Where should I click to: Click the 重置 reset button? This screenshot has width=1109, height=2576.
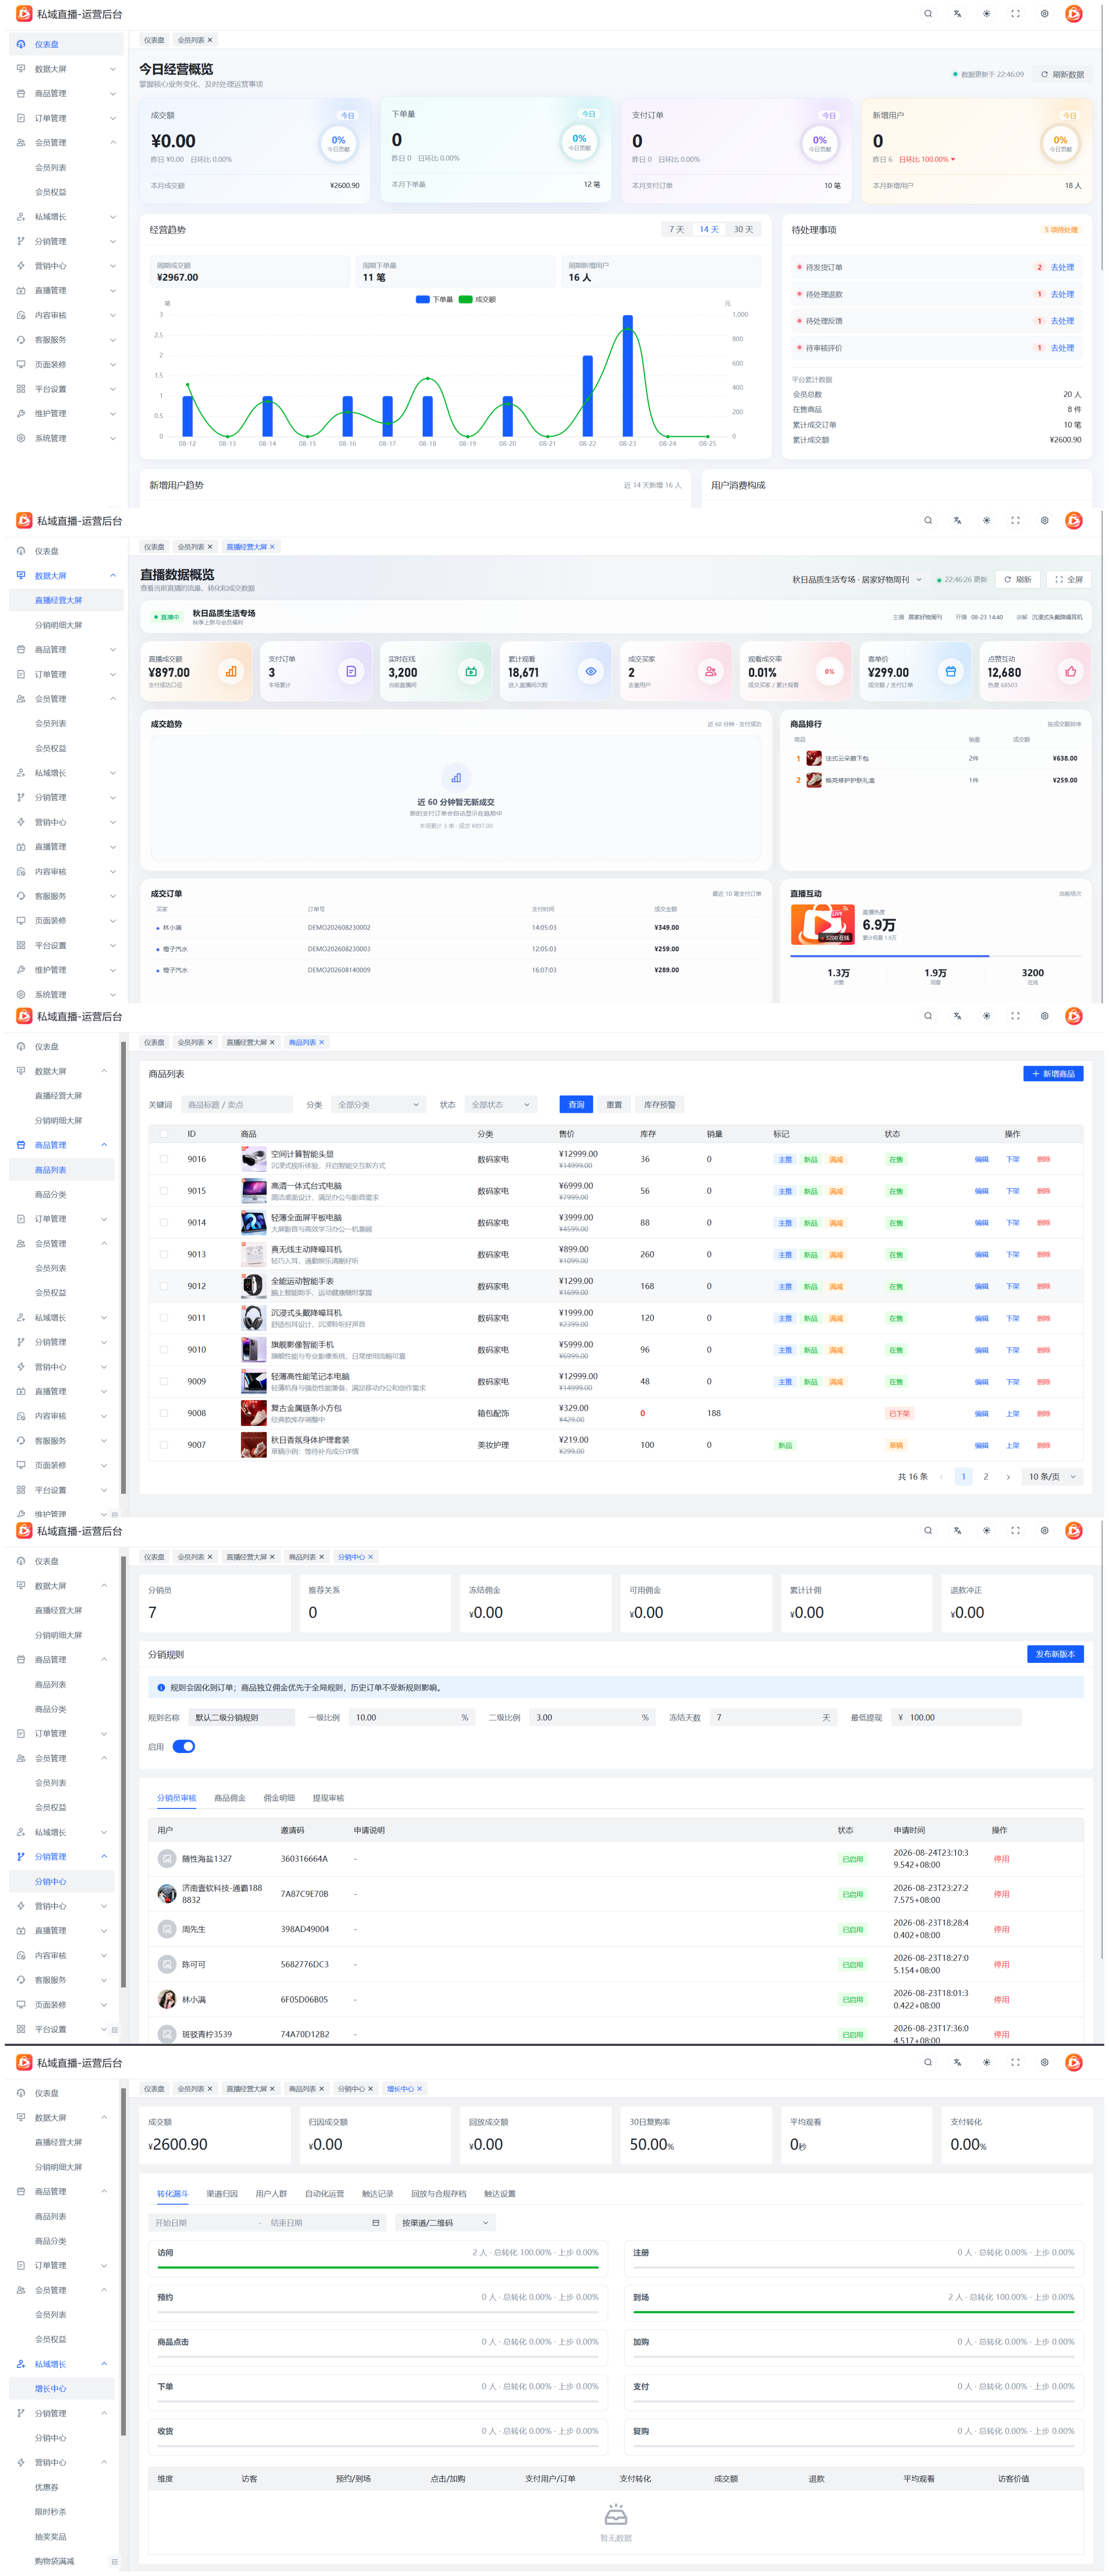click(x=614, y=1104)
